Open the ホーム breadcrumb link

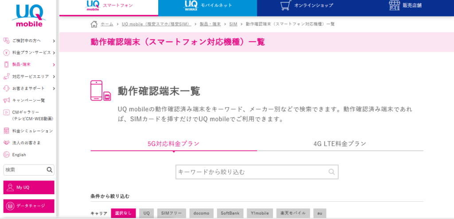tap(107, 24)
